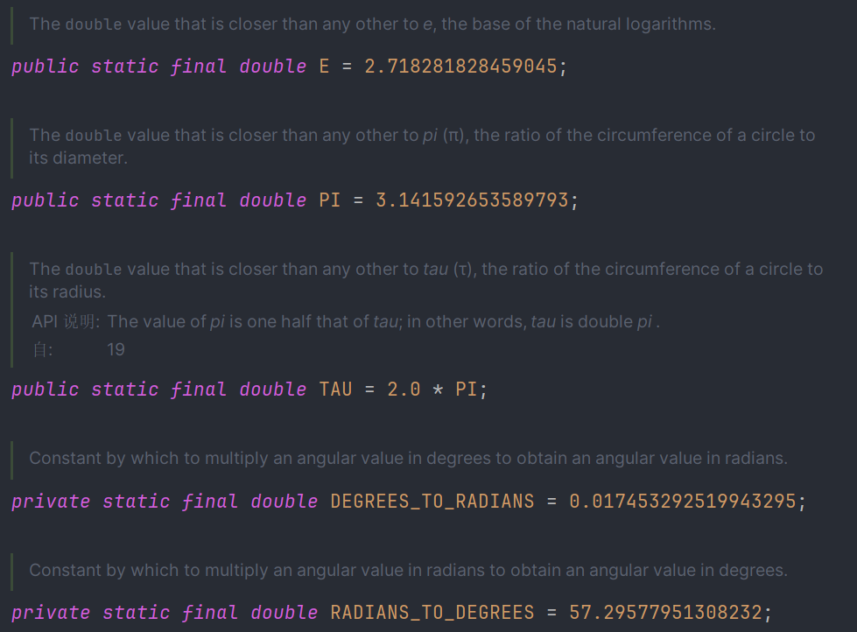Click the DEGREES_TO_RADIANS identifier
The image size is (857, 632).
432,502
